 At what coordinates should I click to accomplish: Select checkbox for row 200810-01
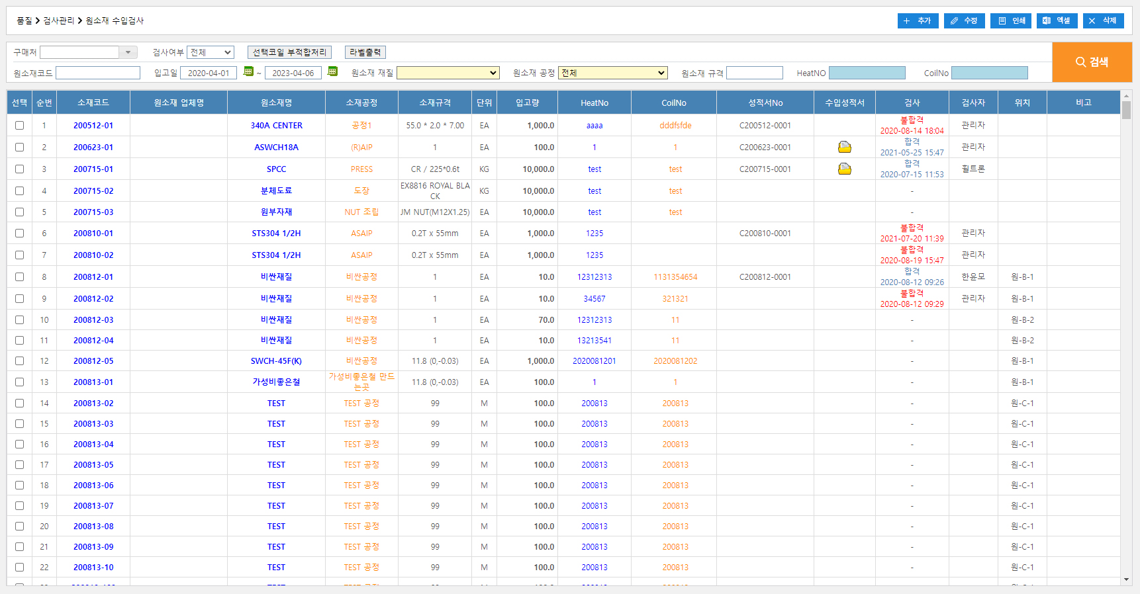19,233
